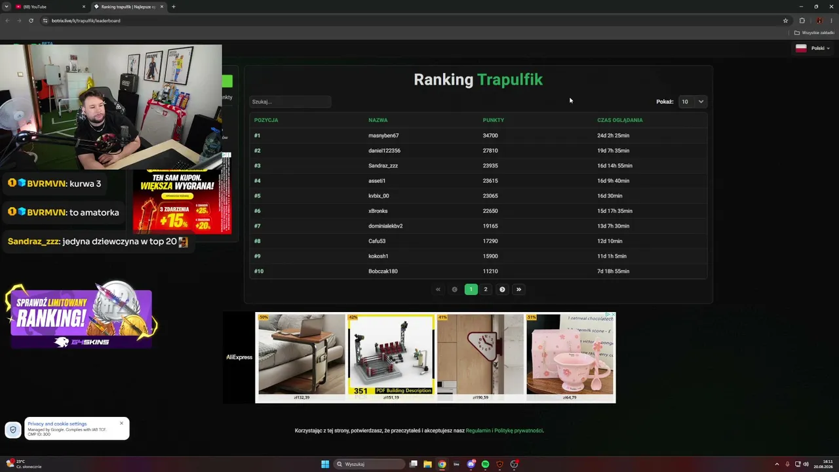Click the CZAS OGLĄDANIA column header
Viewport: 839px width, 472px height.
tap(620, 120)
